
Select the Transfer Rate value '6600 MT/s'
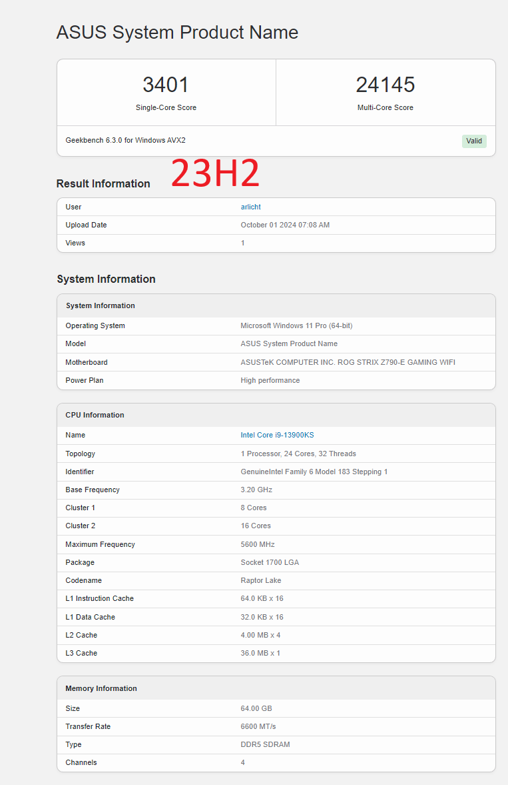pos(258,726)
